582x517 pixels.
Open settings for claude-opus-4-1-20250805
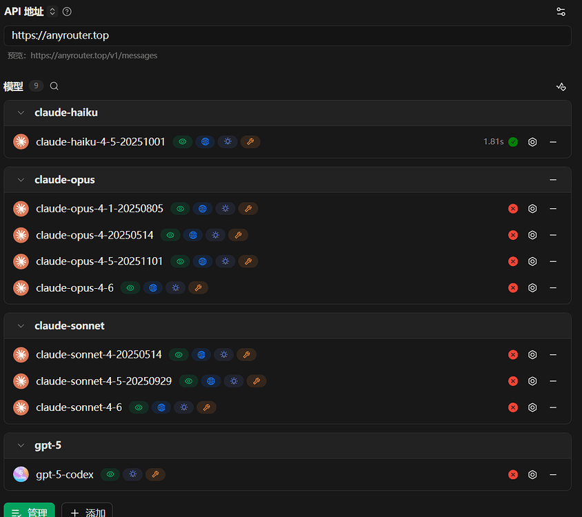click(x=532, y=209)
